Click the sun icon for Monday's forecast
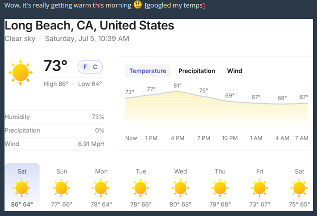Viewport: 317px width, 216px height. [x=101, y=188]
